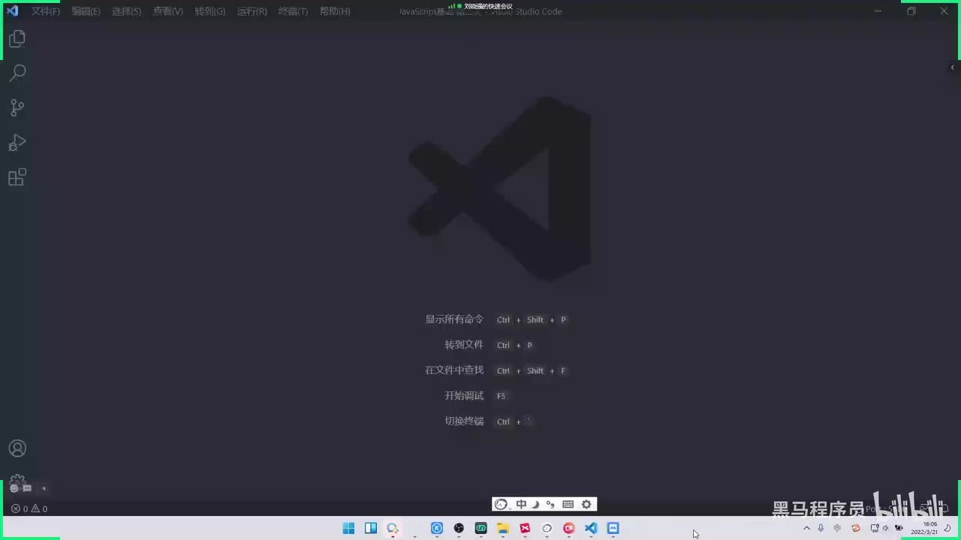Open the 查看(V) menu
The height and width of the screenshot is (540, 961).
[167, 11]
